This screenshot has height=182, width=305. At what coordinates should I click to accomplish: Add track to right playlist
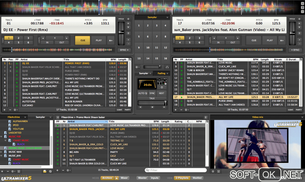[176, 110]
